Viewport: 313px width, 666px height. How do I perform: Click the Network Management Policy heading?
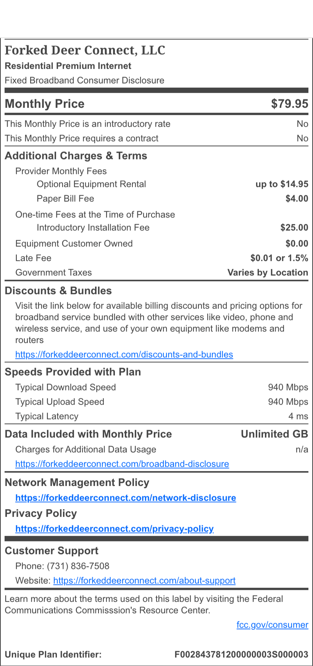click(x=77, y=483)
